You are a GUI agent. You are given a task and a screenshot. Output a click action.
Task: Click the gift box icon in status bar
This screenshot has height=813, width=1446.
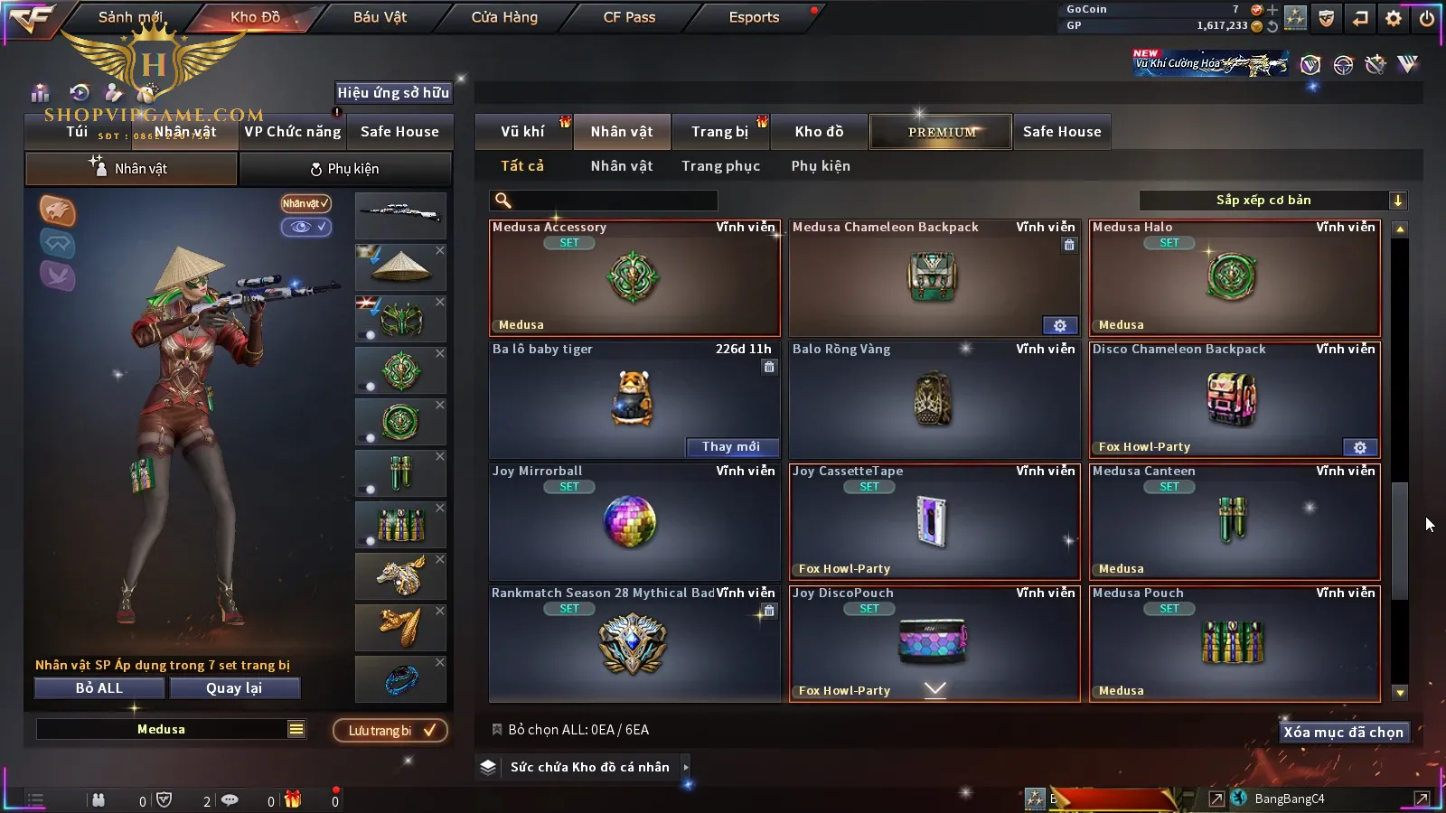tap(293, 799)
